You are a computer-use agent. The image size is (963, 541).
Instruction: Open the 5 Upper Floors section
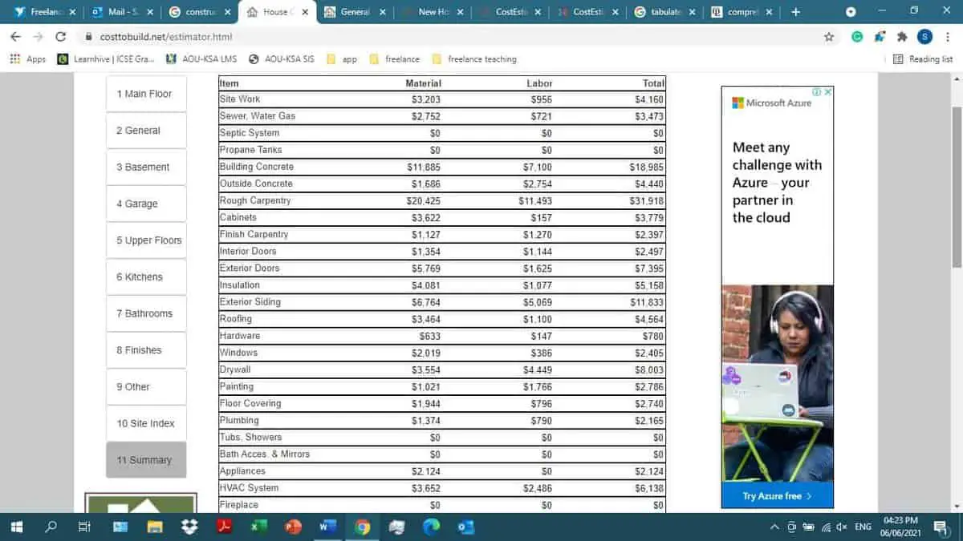[x=145, y=240]
